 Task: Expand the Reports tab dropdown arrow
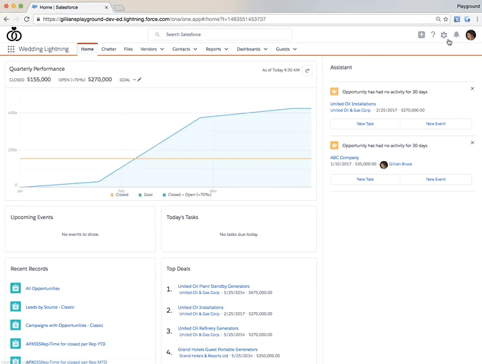[226, 49]
